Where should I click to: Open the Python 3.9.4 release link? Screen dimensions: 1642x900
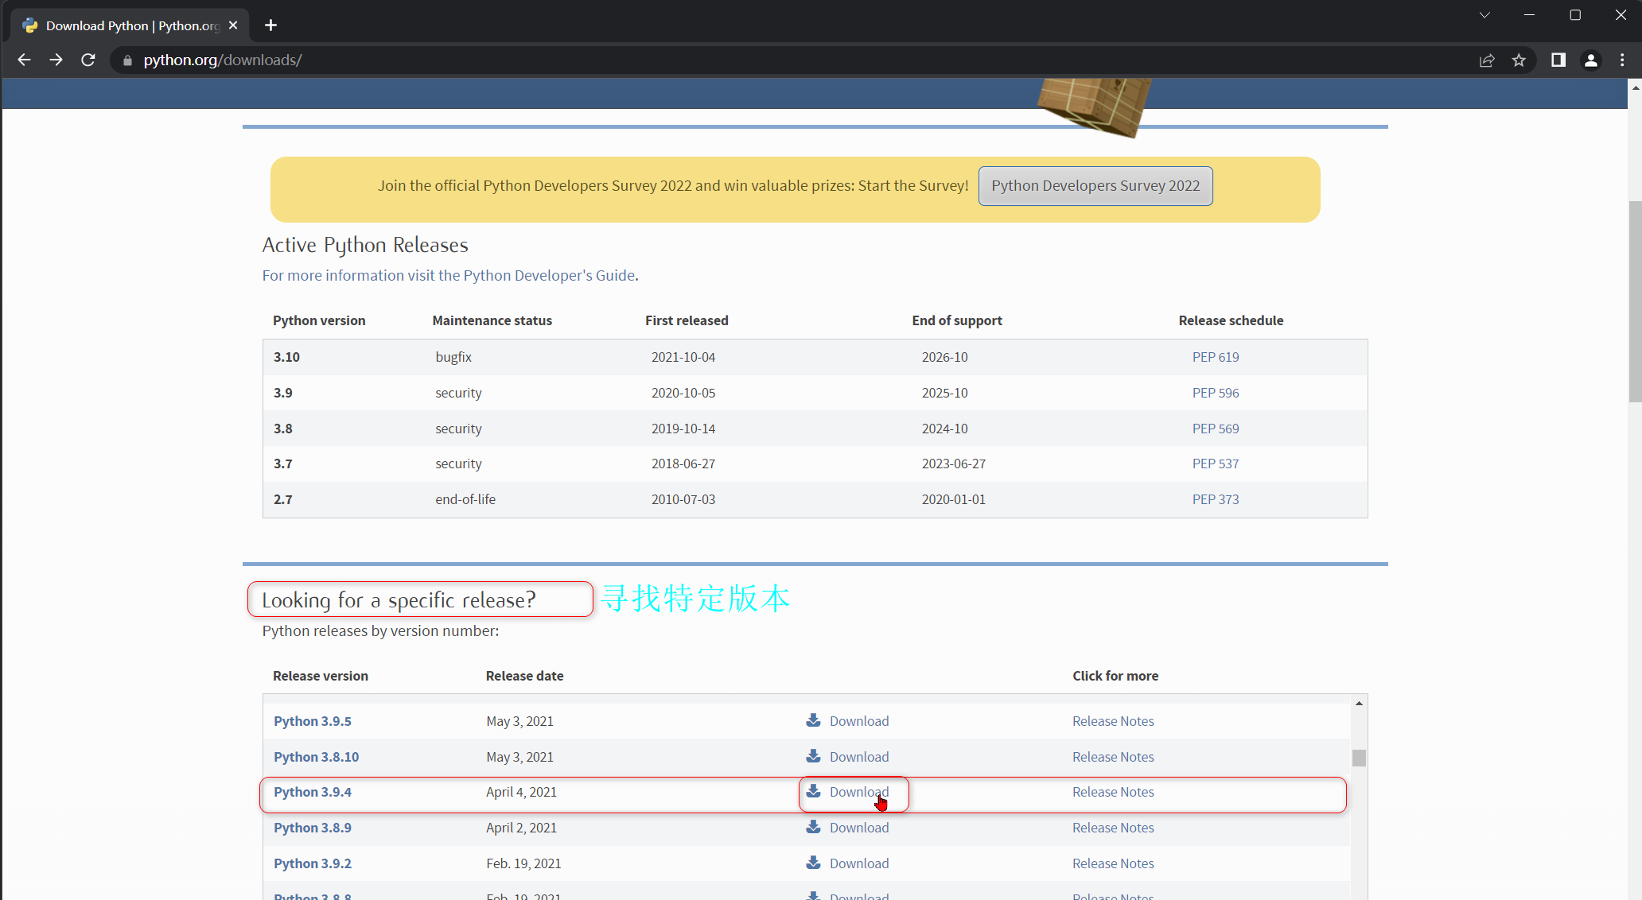(x=313, y=792)
